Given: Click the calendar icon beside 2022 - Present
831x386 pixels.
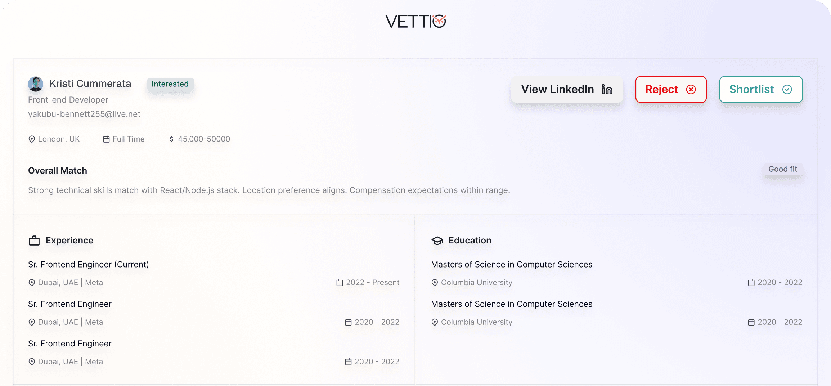Looking at the screenshot, I should [x=340, y=283].
